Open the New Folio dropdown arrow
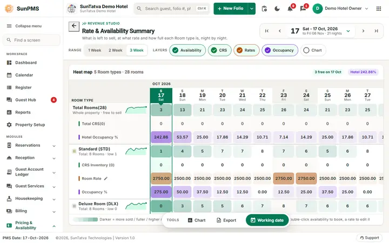Viewport: 389px width, 243px height. tap(252, 9)
